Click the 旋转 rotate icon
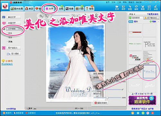161x116 pixels. pyautogui.click(x=136, y=7)
